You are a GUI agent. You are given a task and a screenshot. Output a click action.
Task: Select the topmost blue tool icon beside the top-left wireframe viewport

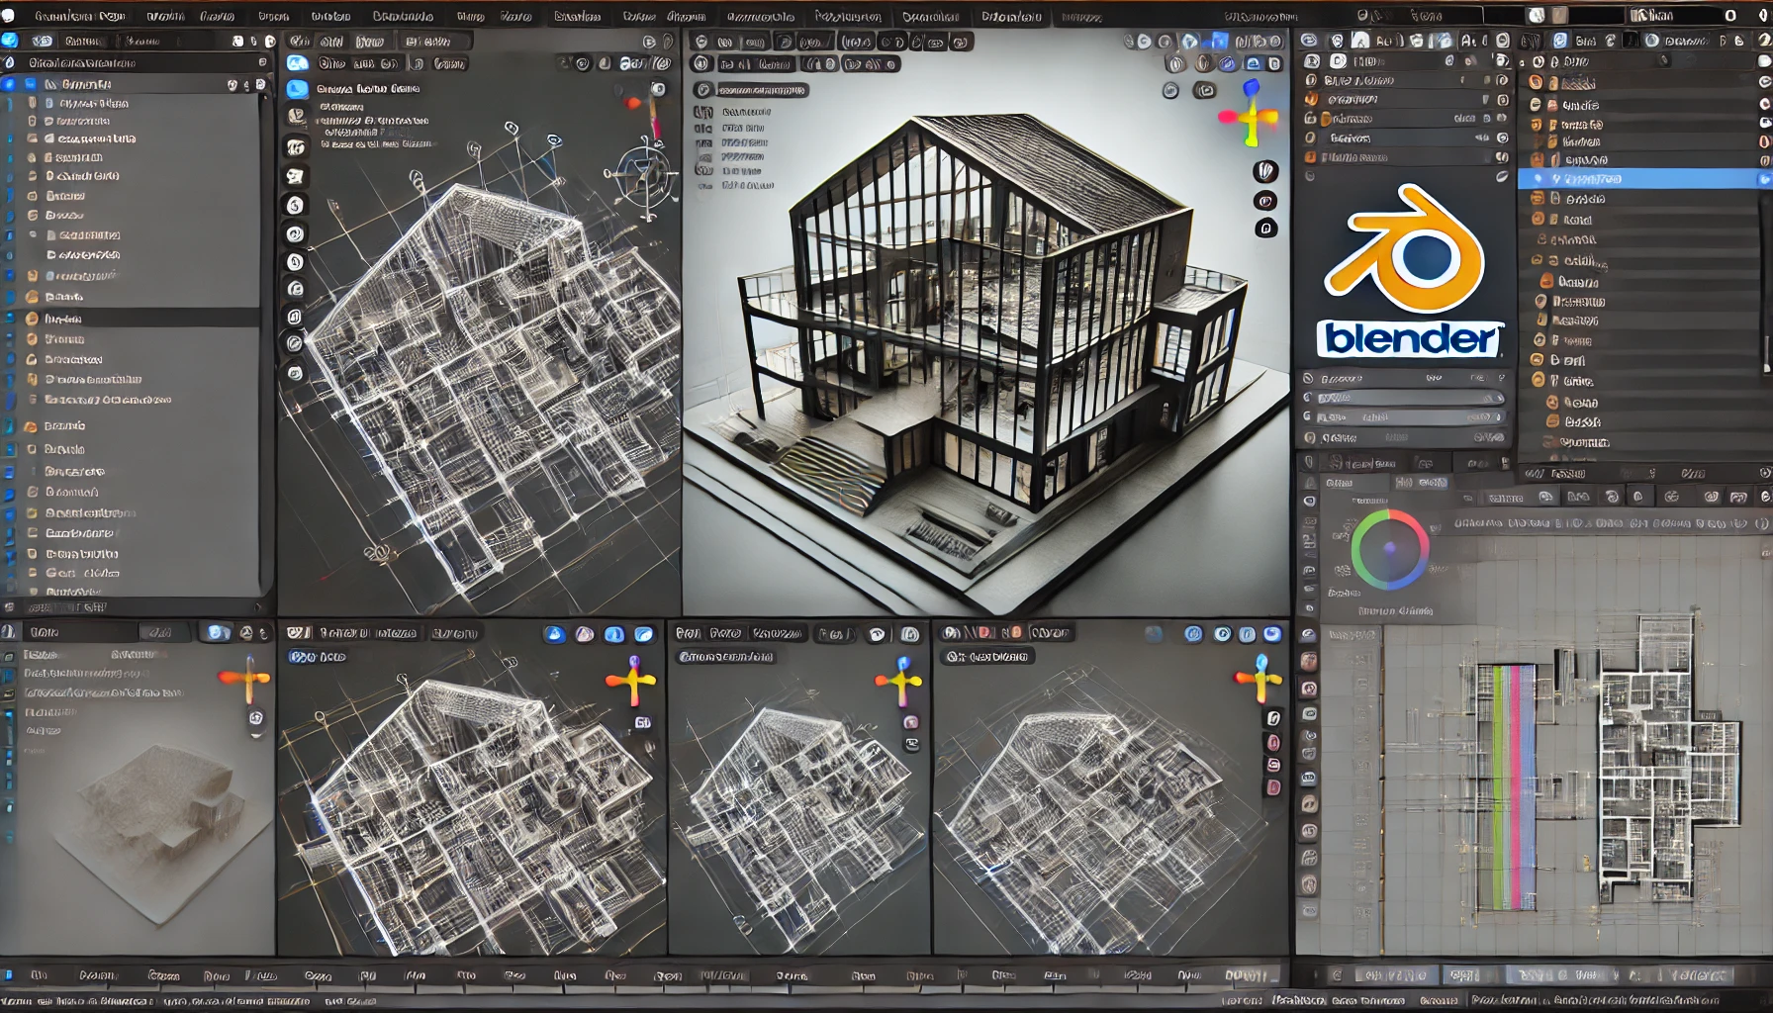pyautogui.click(x=297, y=63)
